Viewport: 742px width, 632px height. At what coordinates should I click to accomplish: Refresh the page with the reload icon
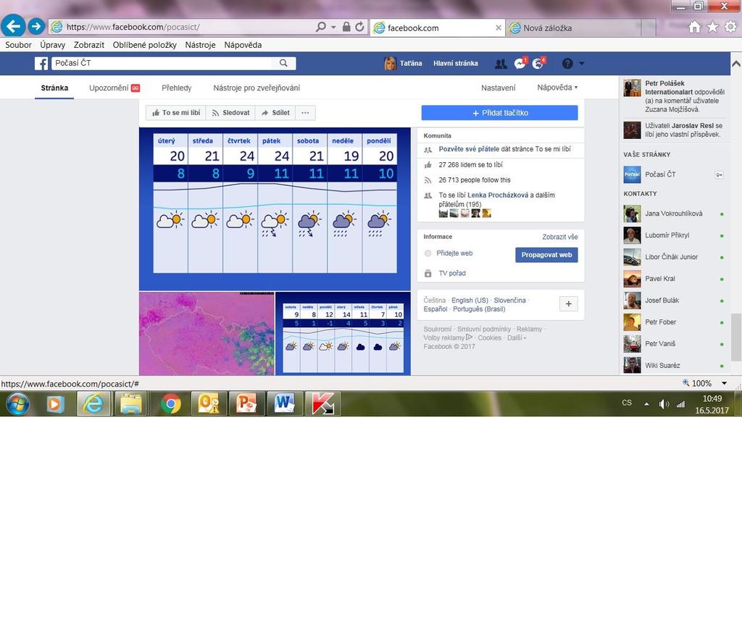click(359, 27)
